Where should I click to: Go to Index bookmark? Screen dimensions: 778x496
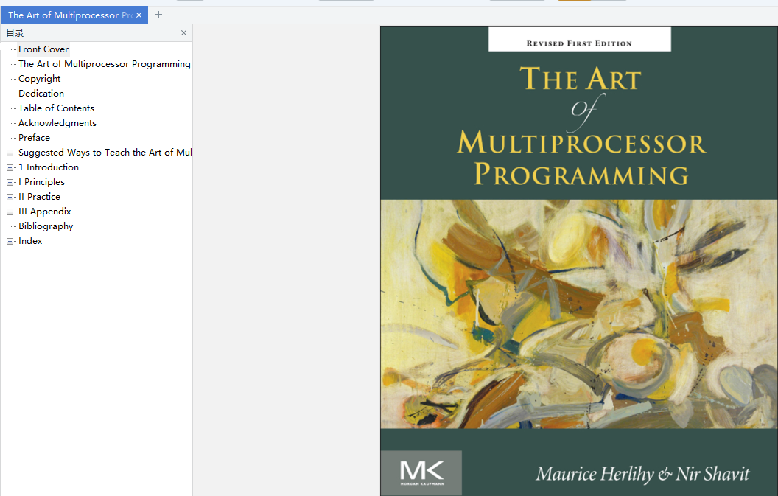[x=30, y=241]
